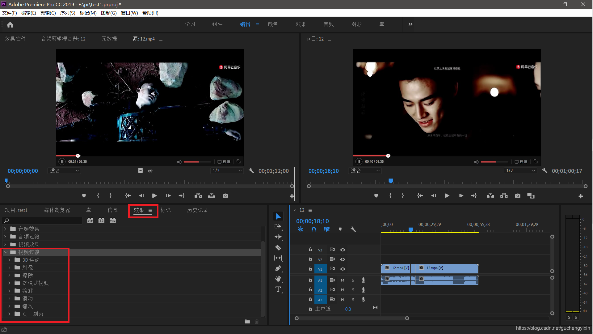Click Program monitor playhead on scrub bar
593x334 pixels.
[391, 181]
